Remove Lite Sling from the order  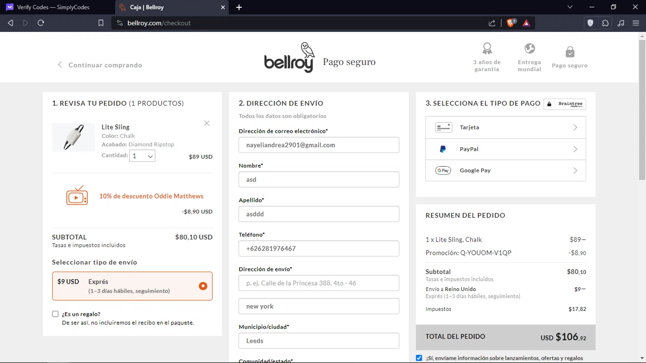[x=207, y=123]
